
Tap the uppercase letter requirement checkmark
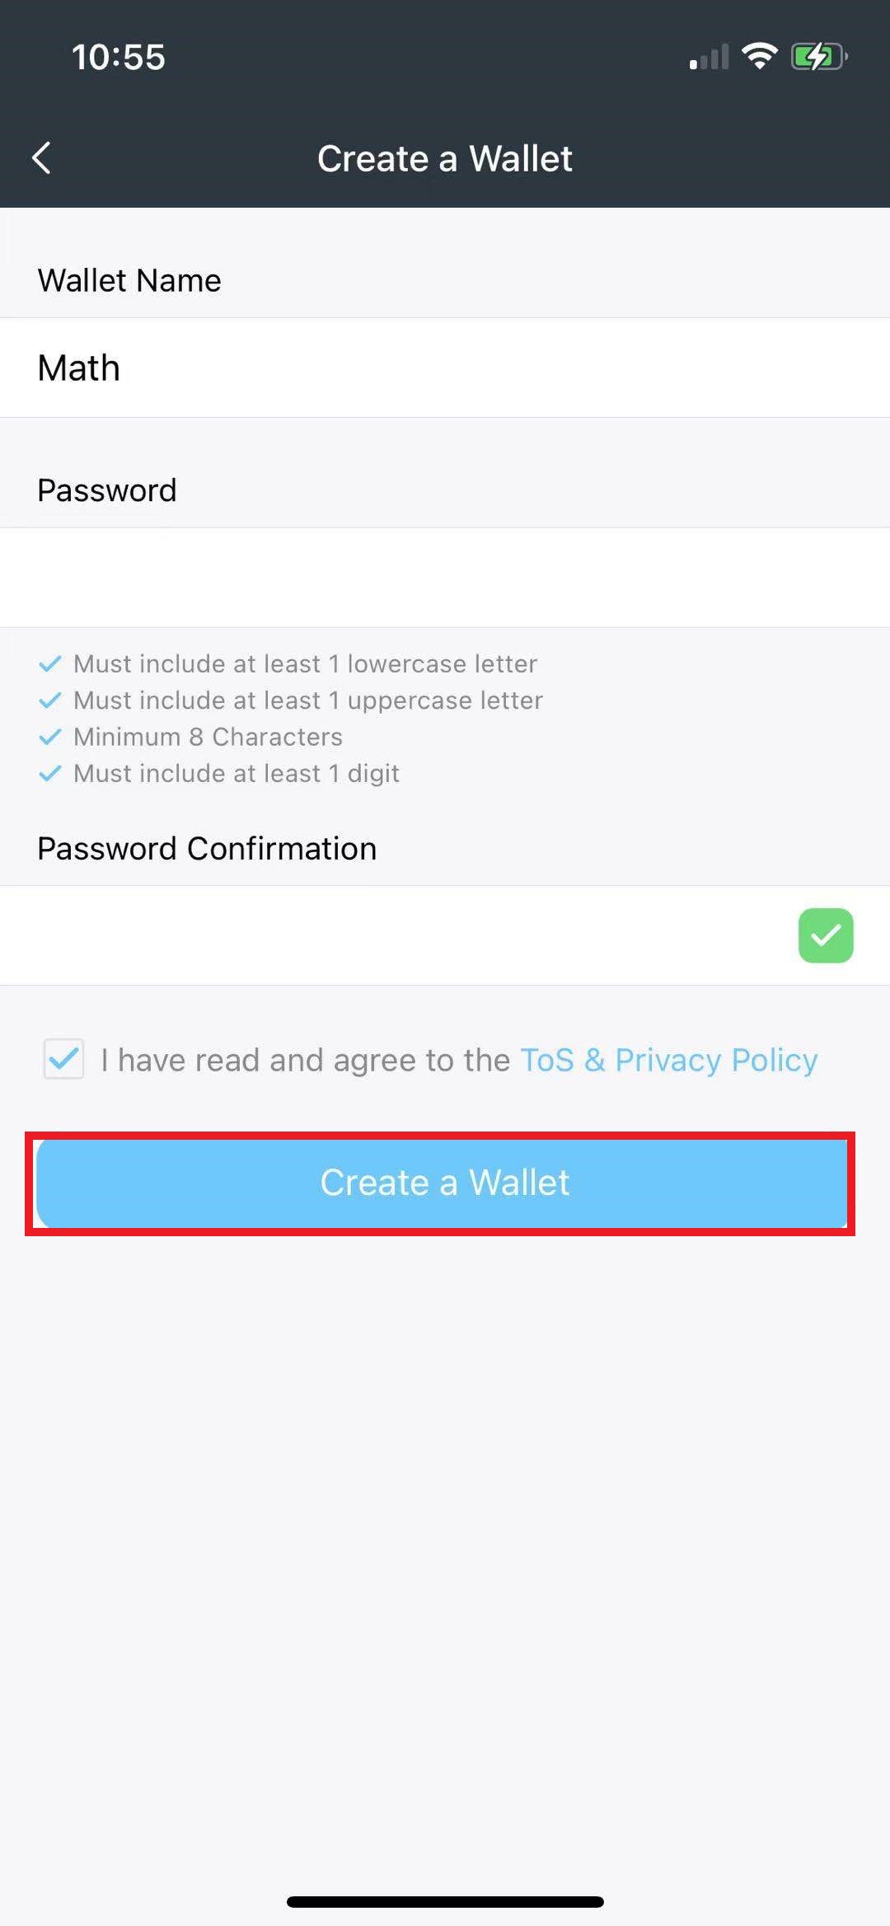[x=50, y=701]
